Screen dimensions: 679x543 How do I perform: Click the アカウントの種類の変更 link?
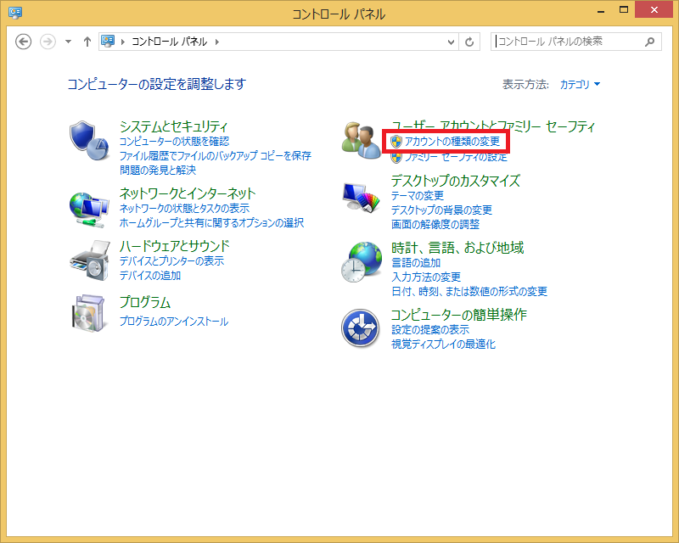452,141
